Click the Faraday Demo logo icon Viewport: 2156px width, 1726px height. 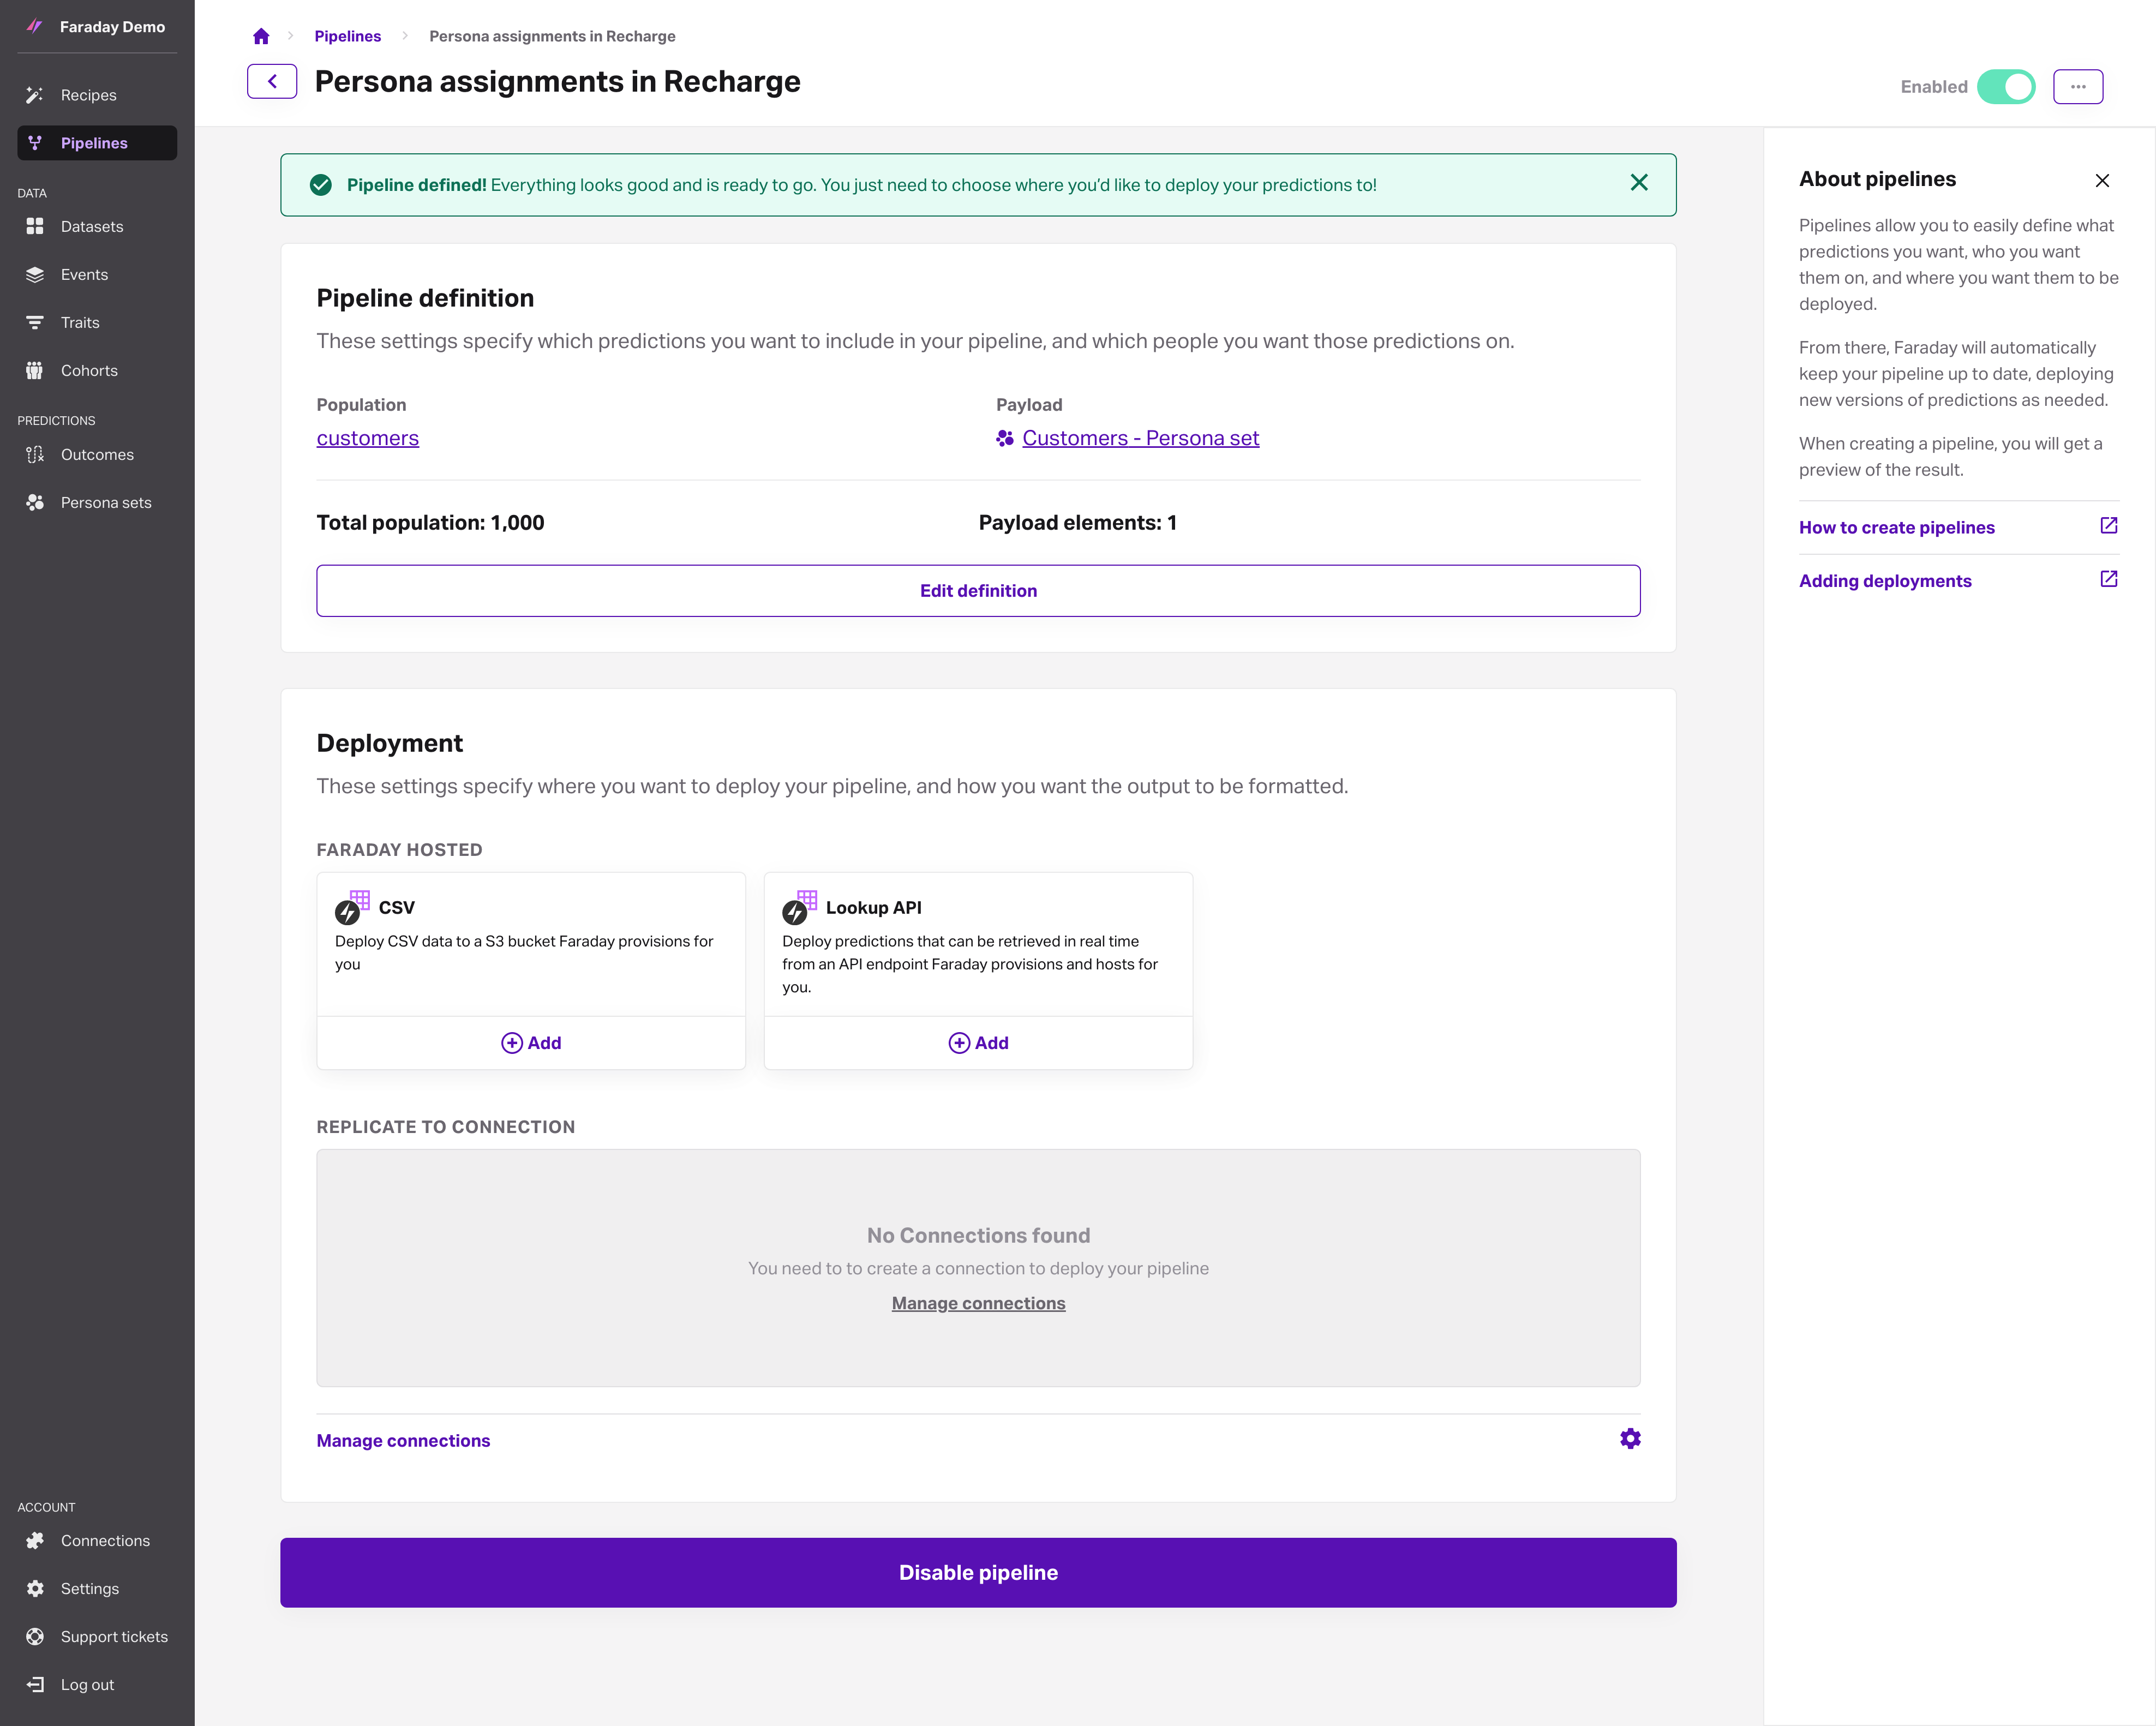pos(34,26)
